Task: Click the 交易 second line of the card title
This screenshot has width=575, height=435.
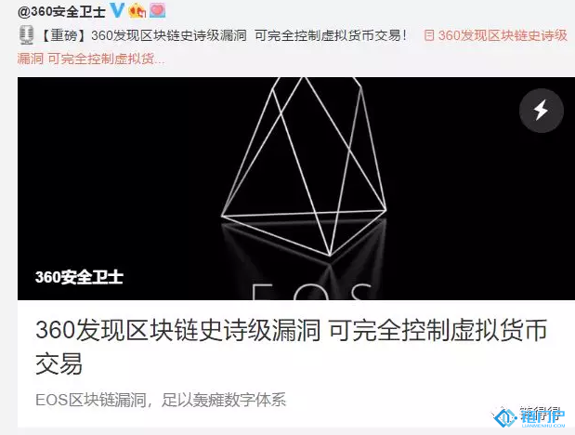Action: click(59, 363)
